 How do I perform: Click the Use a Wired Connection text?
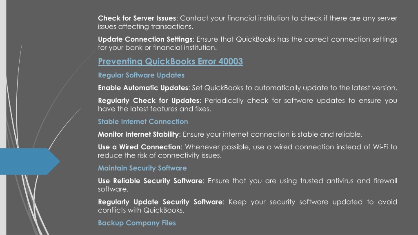point(139,147)
